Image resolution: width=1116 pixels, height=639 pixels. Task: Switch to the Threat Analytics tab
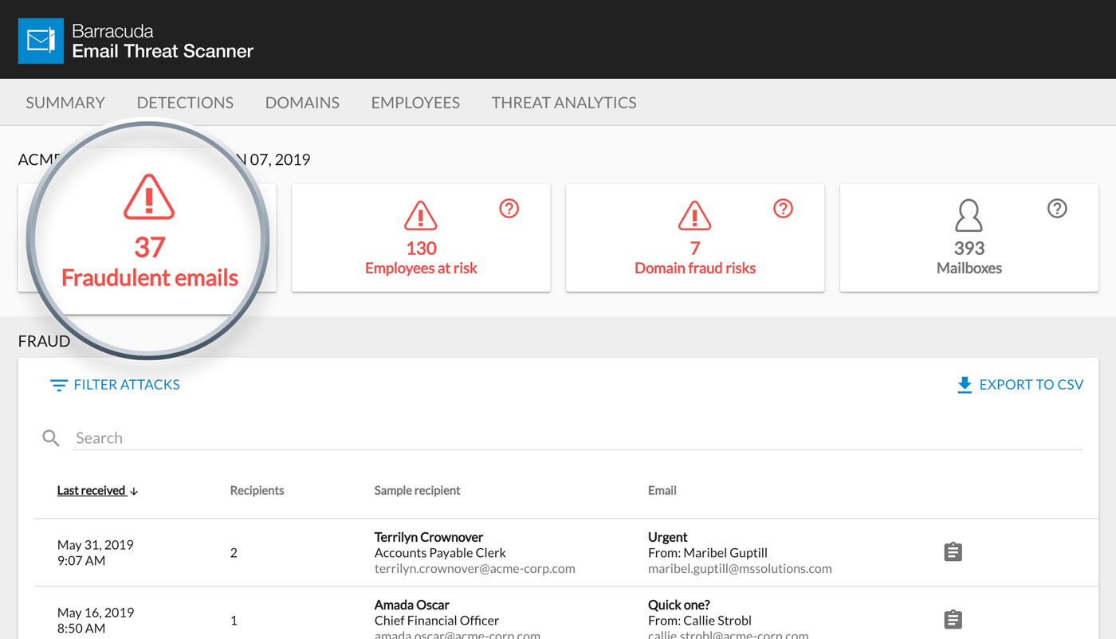click(564, 102)
